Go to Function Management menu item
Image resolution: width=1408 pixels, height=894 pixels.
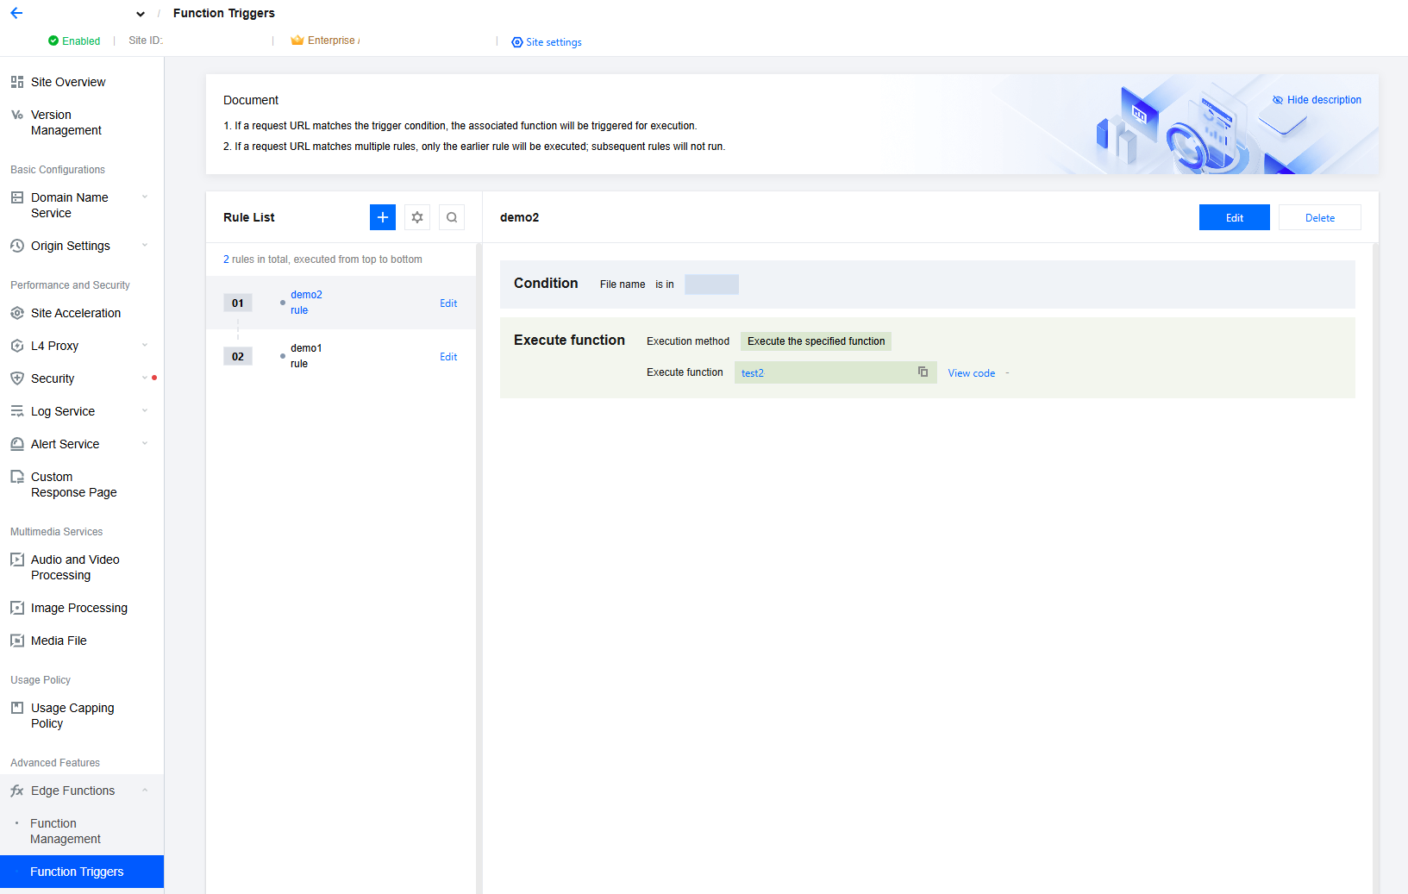[66, 831]
